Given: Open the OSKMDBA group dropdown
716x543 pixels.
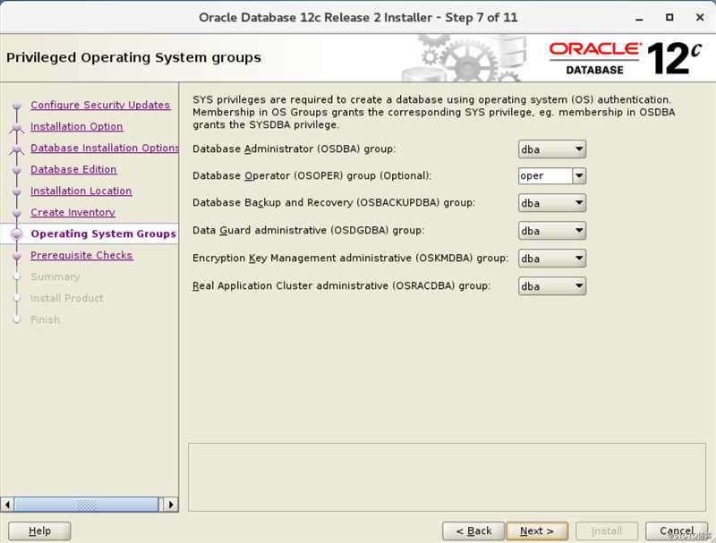Looking at the screenshot, I should coord(552,259).
